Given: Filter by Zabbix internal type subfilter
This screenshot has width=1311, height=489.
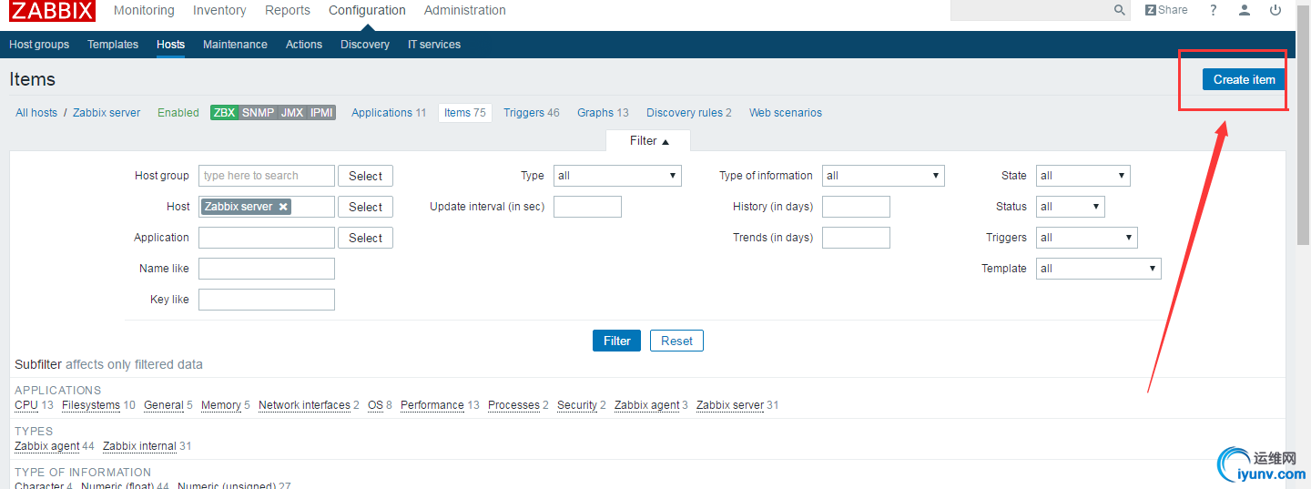Looking at the screenshot, I should pos(139,446).
